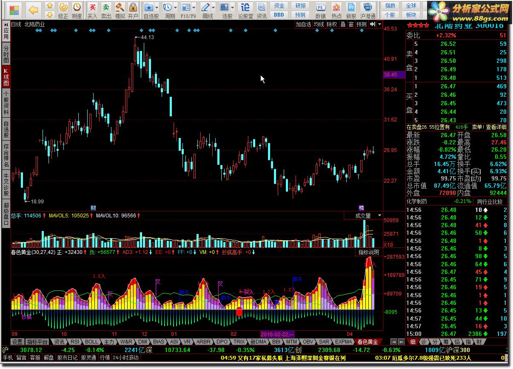Click the BBD button
513x369 pixels.
pyautogui.click(x=279, y=14)
